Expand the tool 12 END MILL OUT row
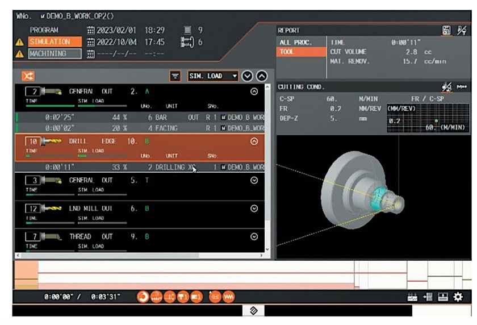 click(x=254, y=209)
